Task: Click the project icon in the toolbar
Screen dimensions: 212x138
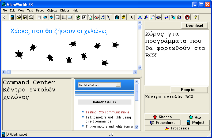Action: click(12, 17)
